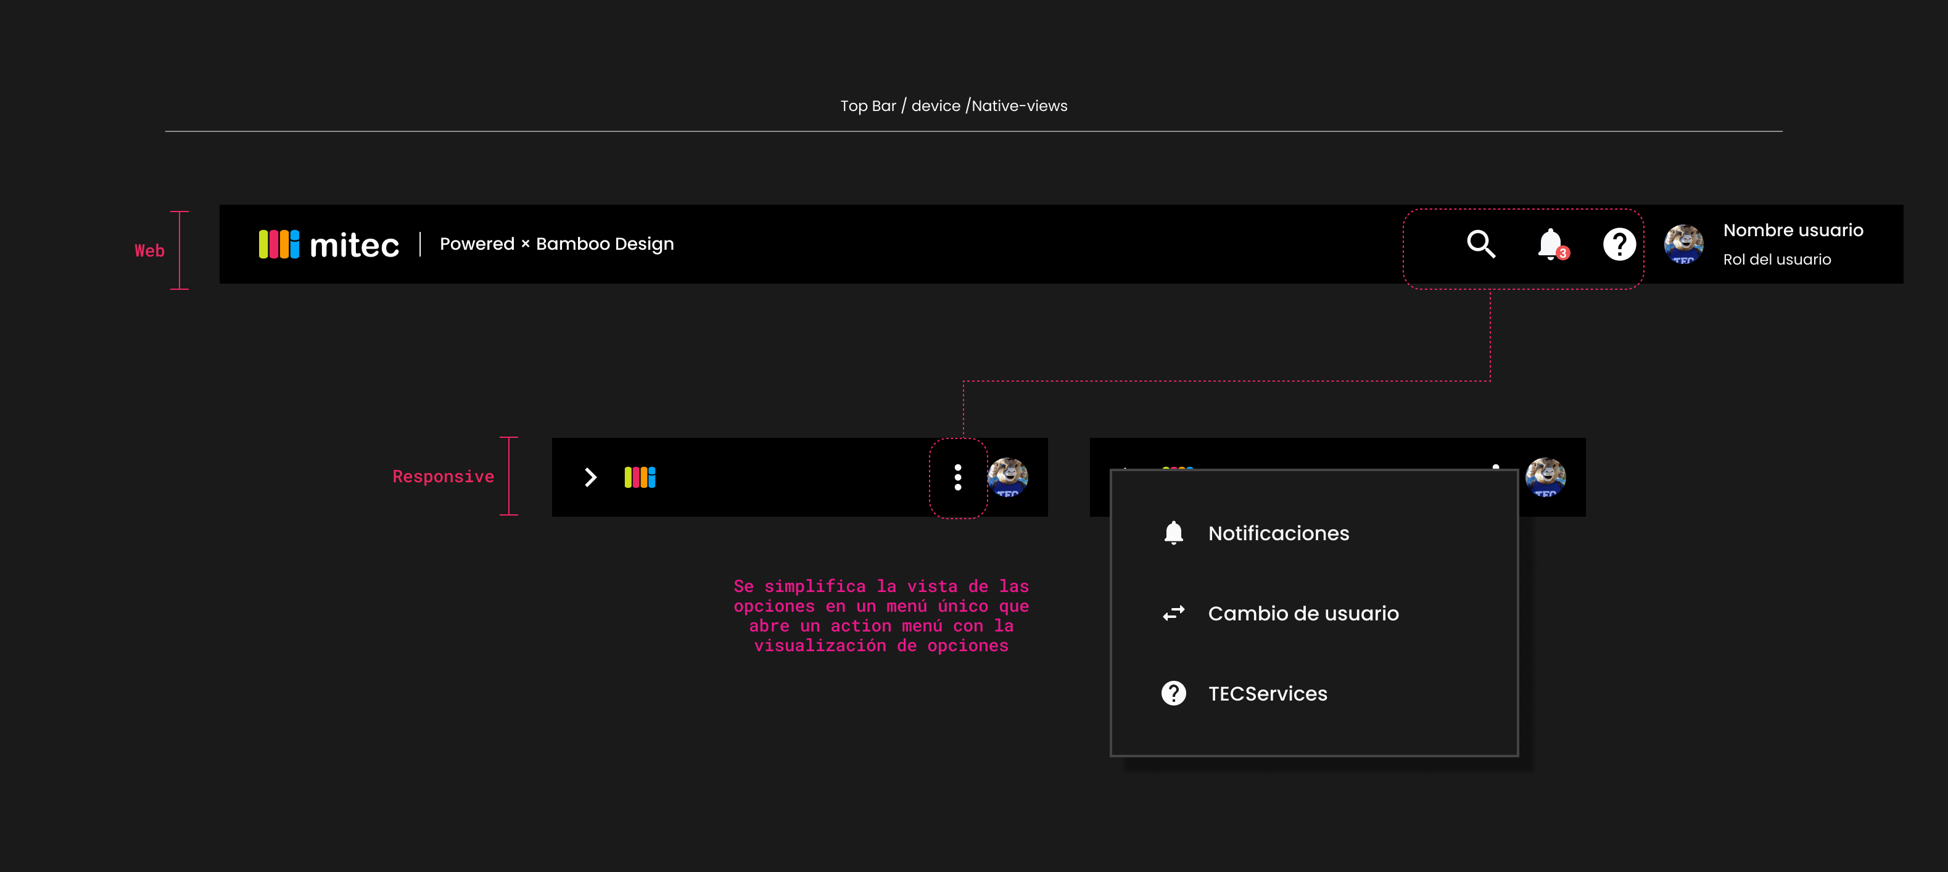Viewport: 1948px width, 872px height.
Task: Click 'Rol del usuario' text
Action: click(x=1777, y=260)
